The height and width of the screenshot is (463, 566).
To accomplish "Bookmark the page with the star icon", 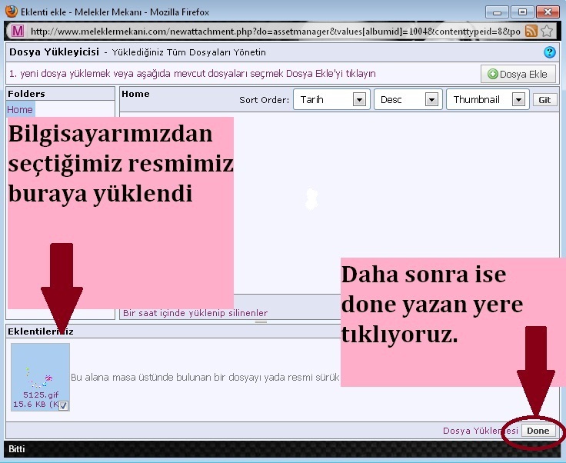I will coord(547,32).
